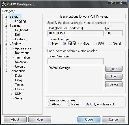Collapse the Connection tree node arrow
Viewport: 129px width, 125px height.
[x=6, y=71]
